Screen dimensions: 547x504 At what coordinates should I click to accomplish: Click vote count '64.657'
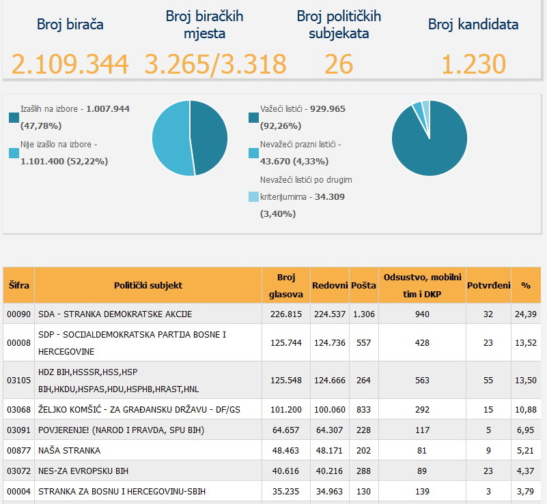[x=286, y=430]
